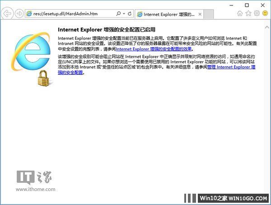Close the Internet Explorer window

point(263,5)
